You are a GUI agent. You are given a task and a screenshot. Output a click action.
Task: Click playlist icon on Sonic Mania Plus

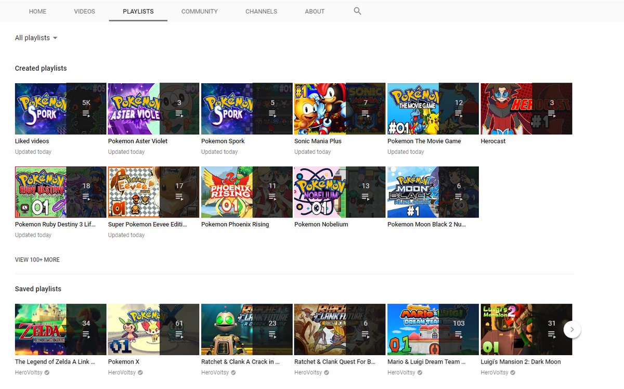pyautogui.click(x=366, y=113)
